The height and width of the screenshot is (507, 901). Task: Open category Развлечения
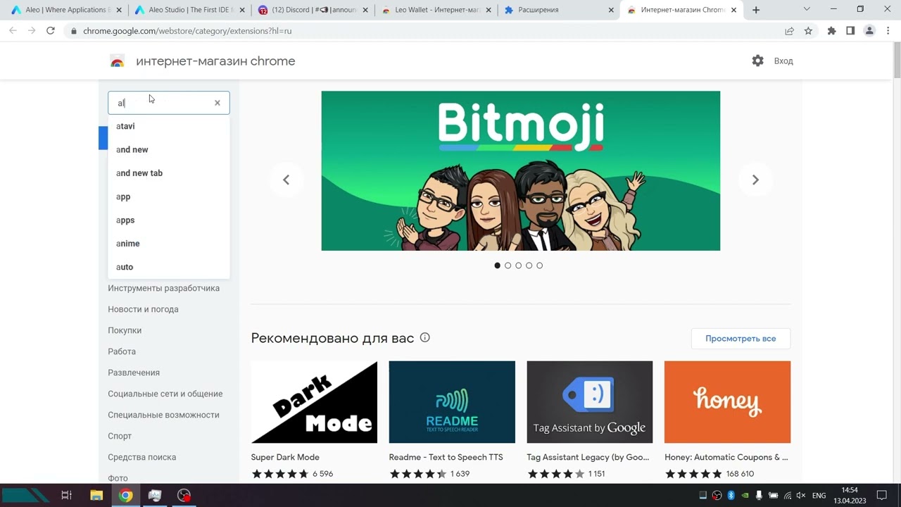[x=134, y=373]
